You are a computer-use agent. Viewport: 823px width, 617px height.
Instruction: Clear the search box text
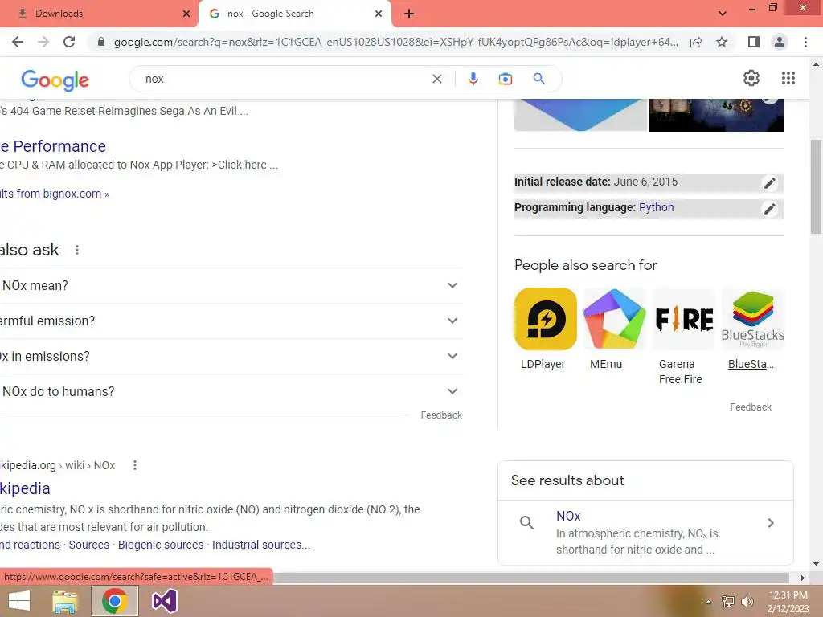436,79
